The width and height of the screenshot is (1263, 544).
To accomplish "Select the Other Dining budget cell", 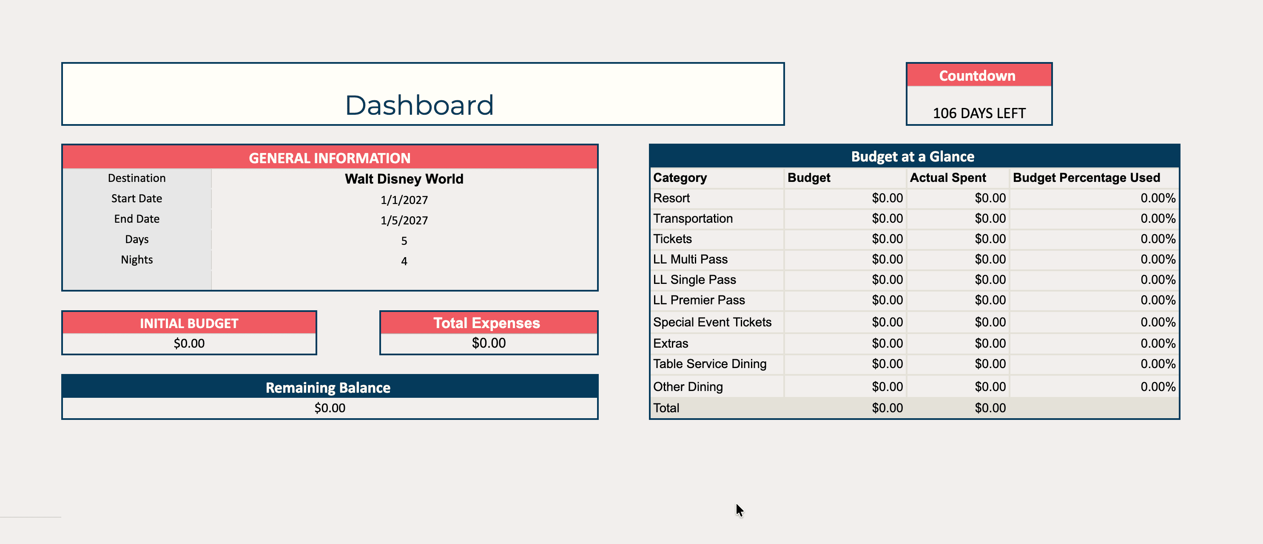I will (x=845, y=387).
